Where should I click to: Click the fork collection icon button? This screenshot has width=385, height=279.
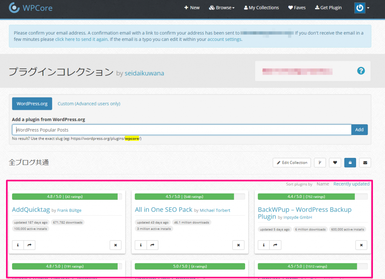tap(320, 163)
